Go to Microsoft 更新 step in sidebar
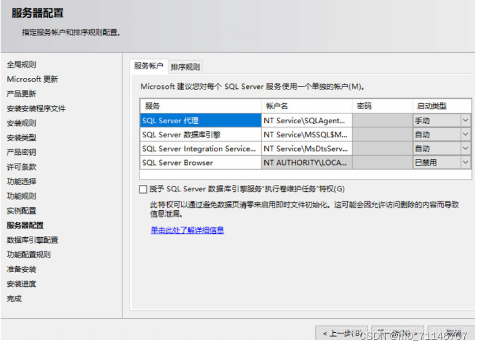 tap(33, 79)
